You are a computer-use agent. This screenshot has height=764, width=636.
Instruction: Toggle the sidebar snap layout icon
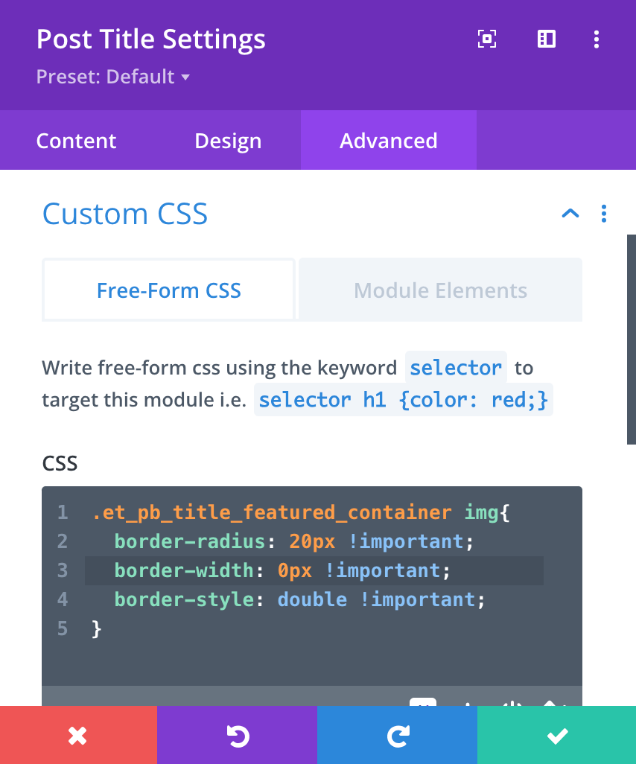click(547, 39)
